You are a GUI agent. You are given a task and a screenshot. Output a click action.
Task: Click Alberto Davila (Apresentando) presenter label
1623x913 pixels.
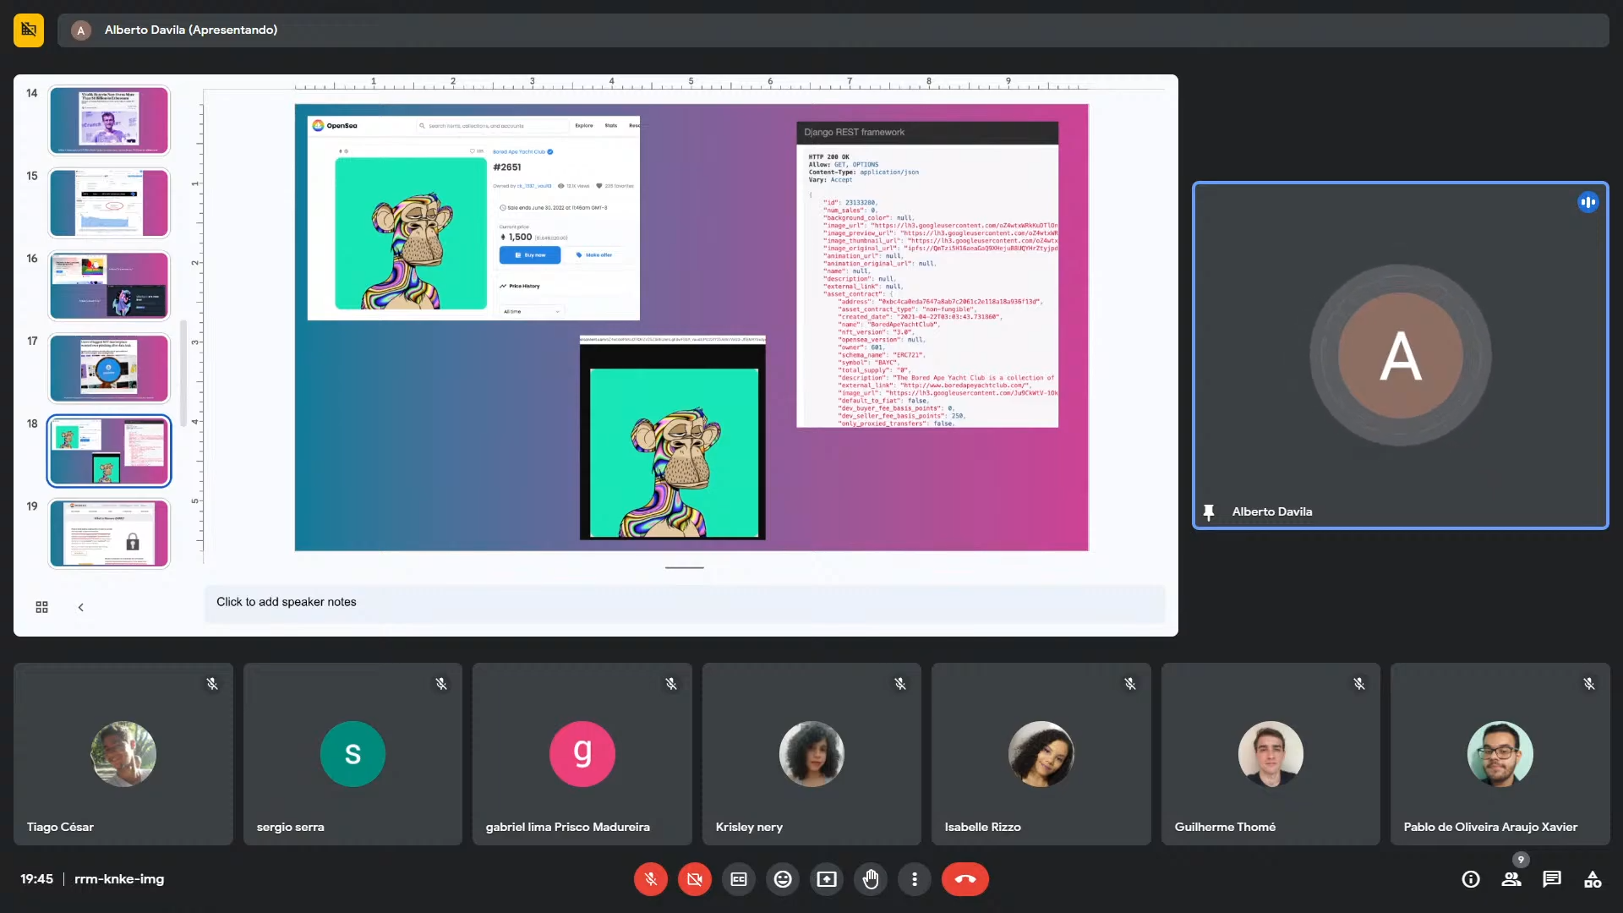pos(191,30)
